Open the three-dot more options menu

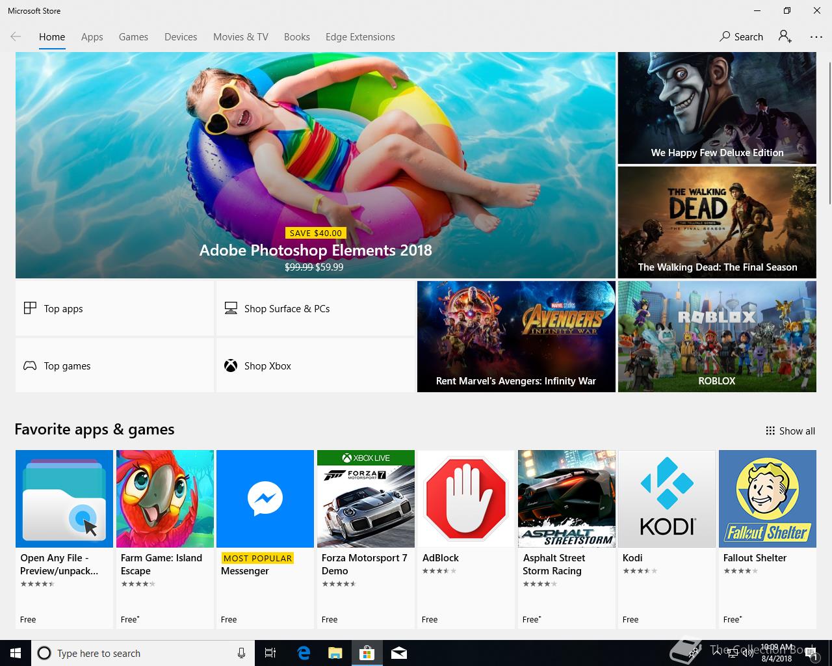816,37
